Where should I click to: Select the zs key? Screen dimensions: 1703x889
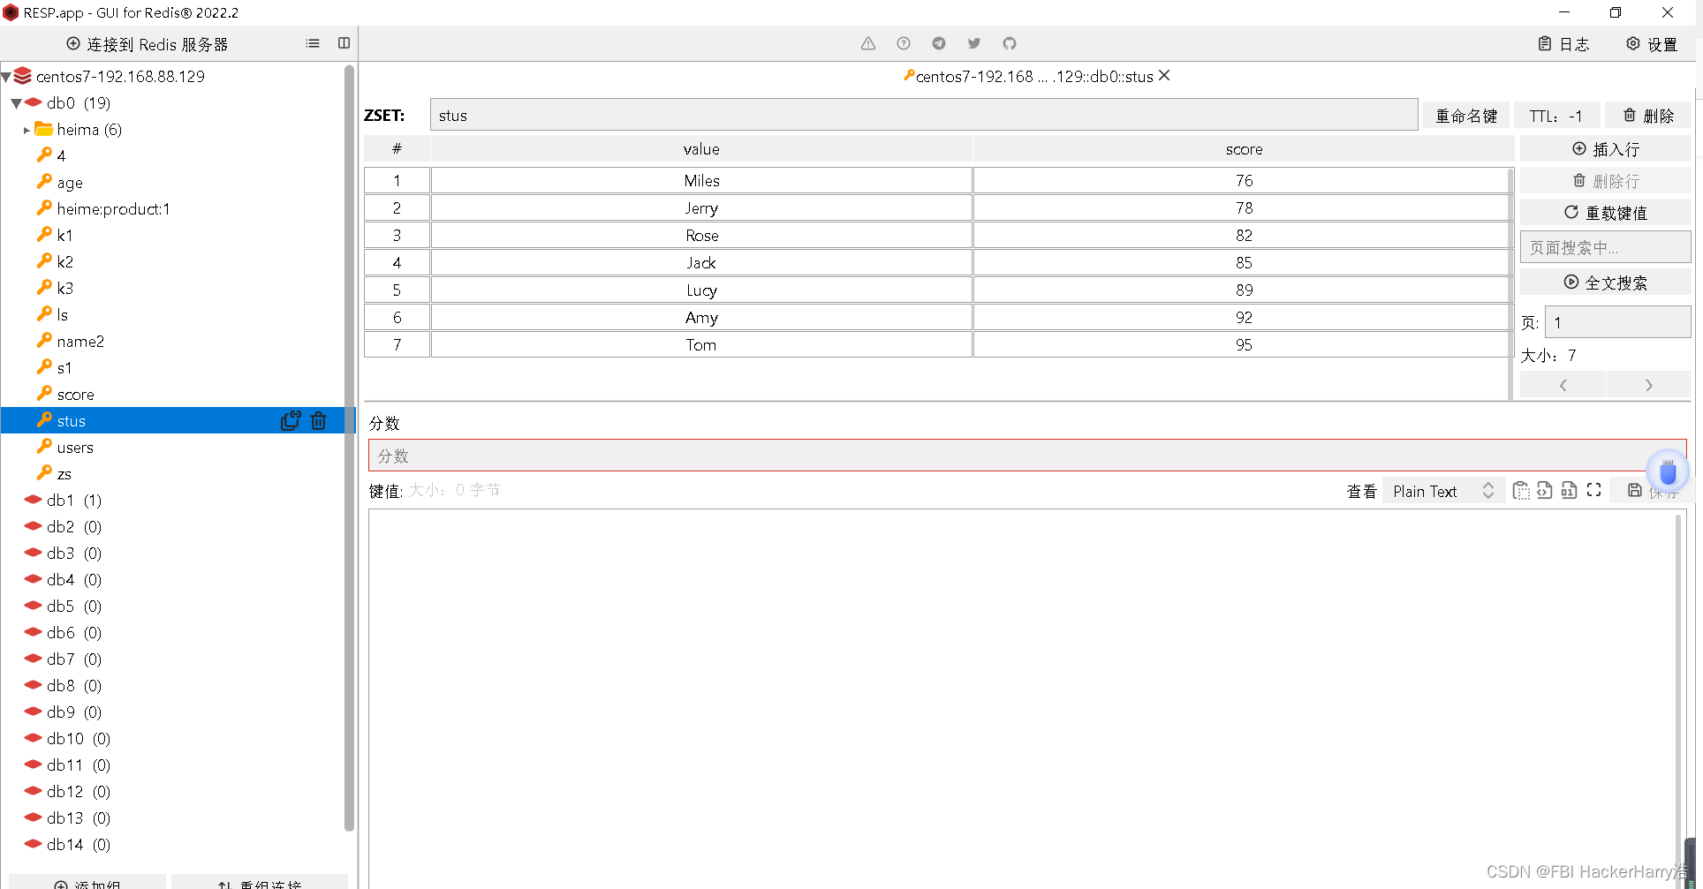64,474
